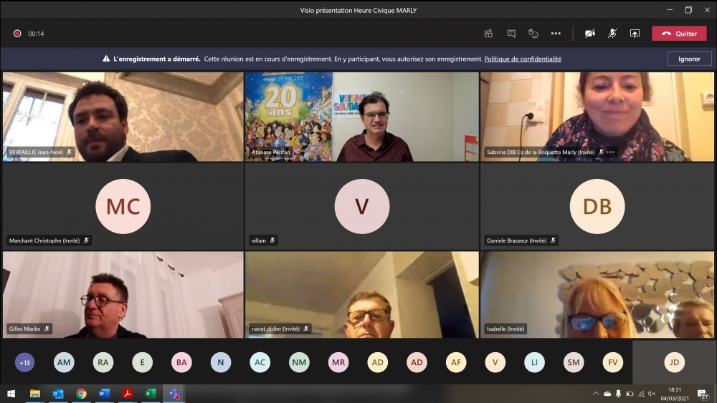The width and height of the screenshot is (717, 403).
Task: Click the recording indicator dot
Action: click(x=17, y=34)
